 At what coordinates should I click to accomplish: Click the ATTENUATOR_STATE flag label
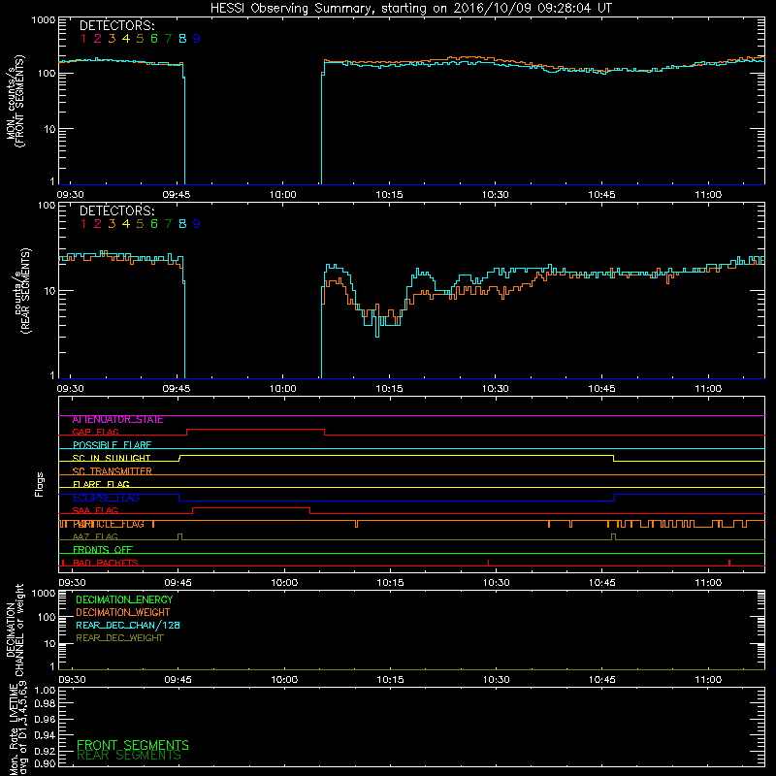pyautogui.click(x=117, y=420)
